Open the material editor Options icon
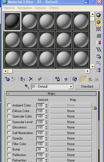The width and height of the screenshot is (104, 162). (99, 57)
